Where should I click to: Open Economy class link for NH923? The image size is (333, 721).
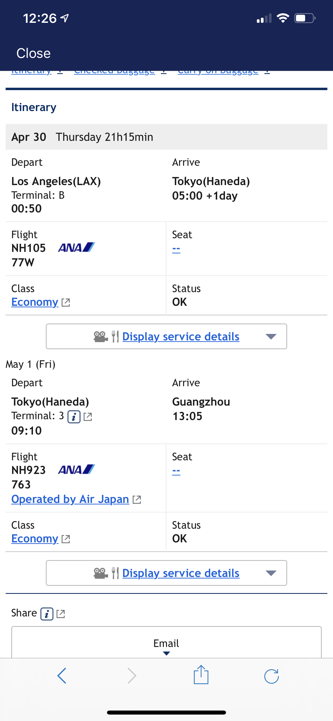(35, 539)
